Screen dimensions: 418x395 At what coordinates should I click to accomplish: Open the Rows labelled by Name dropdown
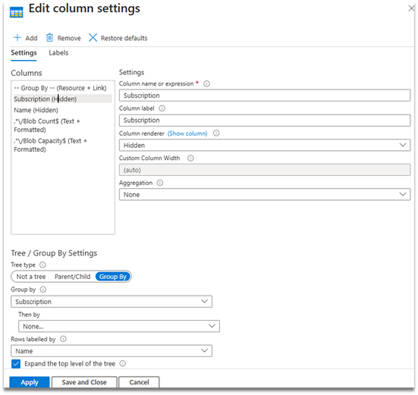tap(112, 351)
